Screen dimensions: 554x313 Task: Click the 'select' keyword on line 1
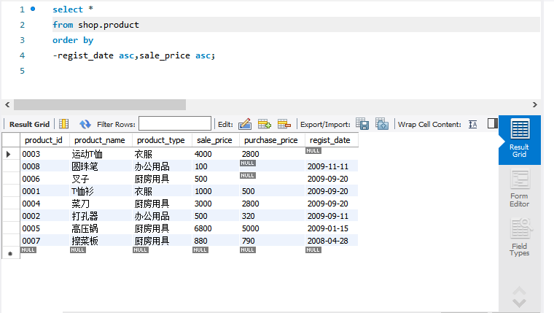coord(68,9)
